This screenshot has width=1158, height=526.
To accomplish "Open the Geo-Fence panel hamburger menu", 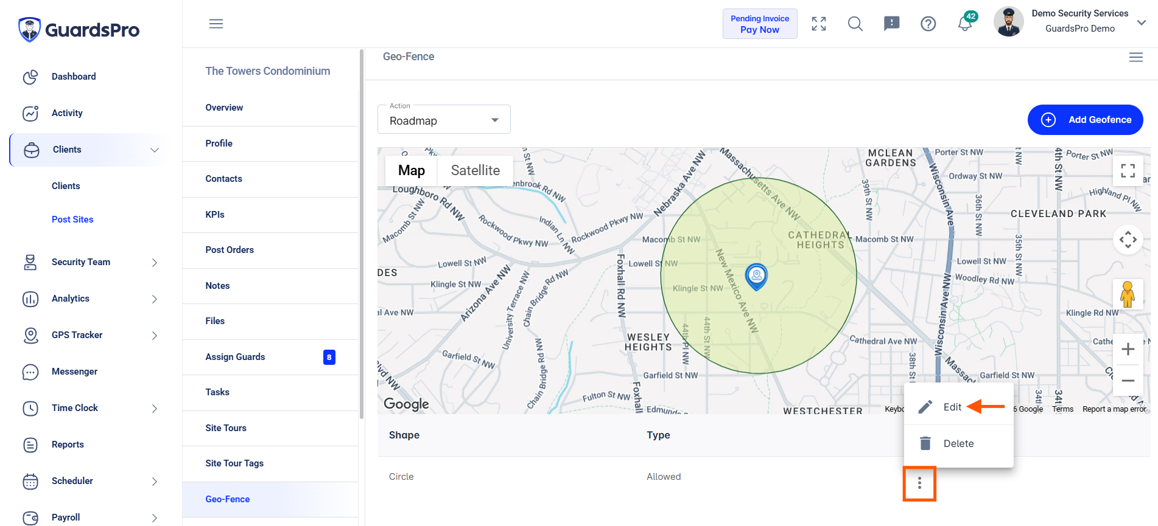I will click(x=1136, y=57).
